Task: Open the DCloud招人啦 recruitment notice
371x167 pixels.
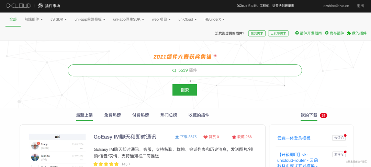Action: coord(265,6)
